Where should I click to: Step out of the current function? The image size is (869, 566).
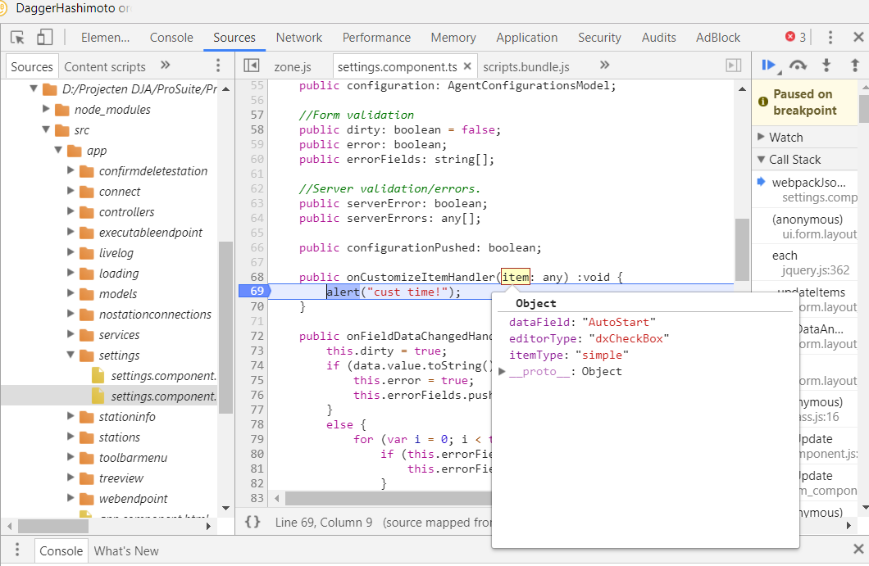[x=855, y=65]
